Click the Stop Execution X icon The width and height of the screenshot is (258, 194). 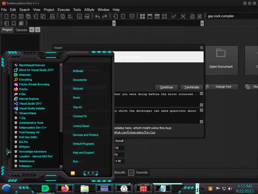coord(183,16)
